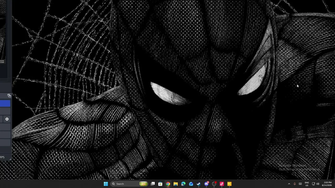Launch Microsoft Store from the taskbar

tap(160, 184)
